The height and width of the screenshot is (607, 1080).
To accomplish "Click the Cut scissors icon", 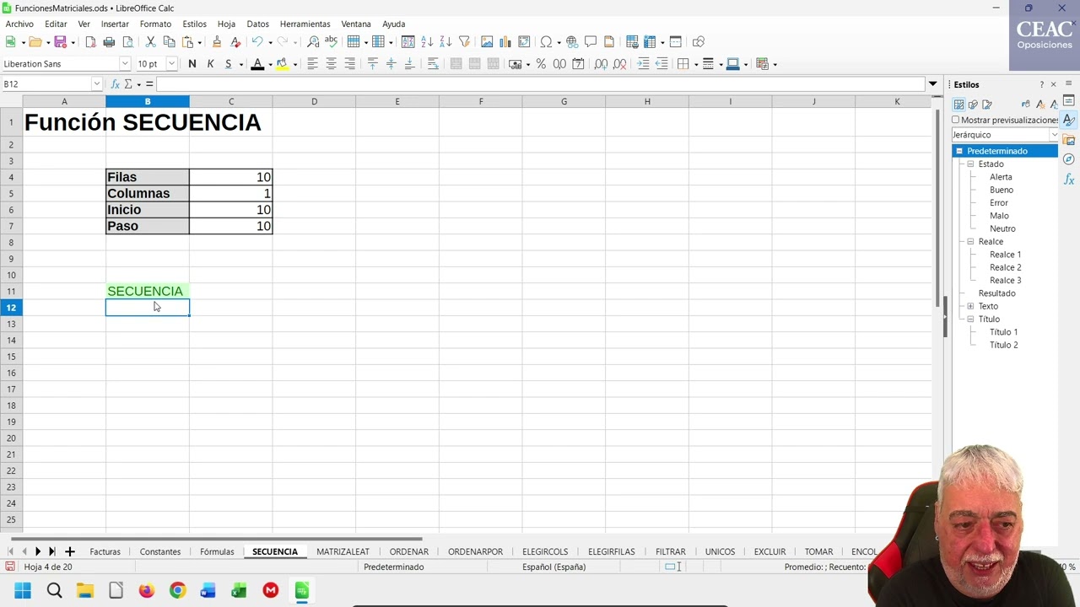I will point(150,41).
